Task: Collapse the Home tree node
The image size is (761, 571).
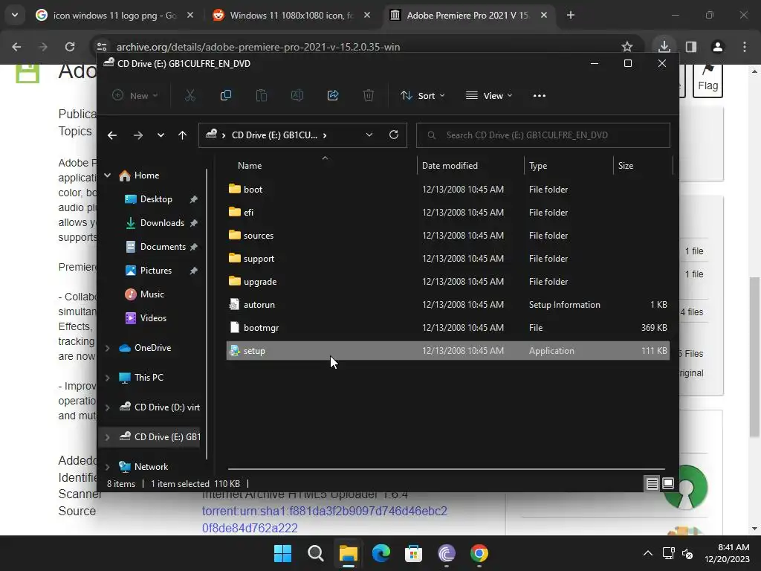Action: point(107,175)
